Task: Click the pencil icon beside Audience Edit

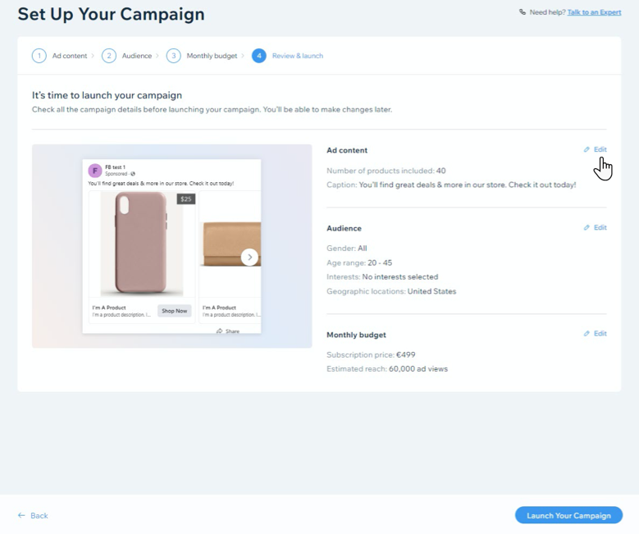Action: 587,227
